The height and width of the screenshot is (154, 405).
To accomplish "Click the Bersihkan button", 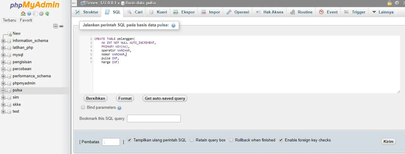I will 96,98.
